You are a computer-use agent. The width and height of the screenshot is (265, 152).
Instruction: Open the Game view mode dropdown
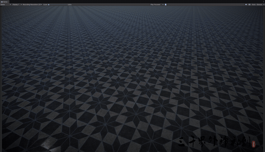(x=6, y=5)
